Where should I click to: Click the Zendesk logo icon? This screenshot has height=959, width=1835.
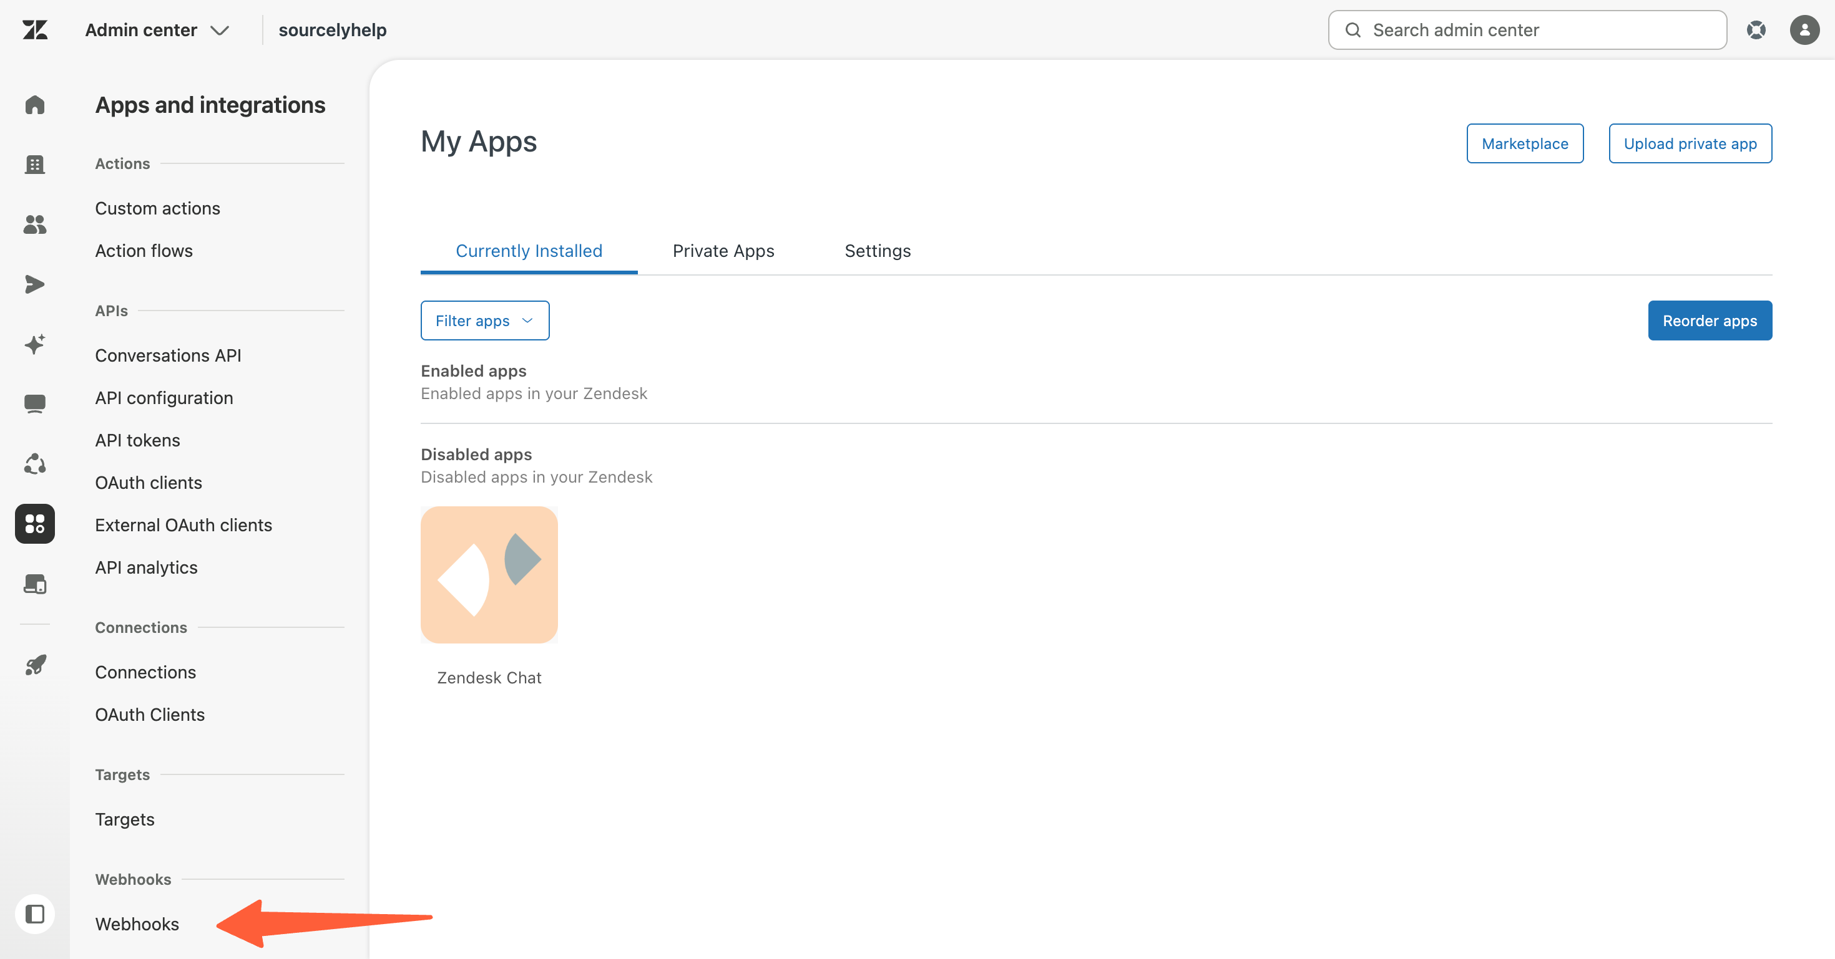pos(34,30)
